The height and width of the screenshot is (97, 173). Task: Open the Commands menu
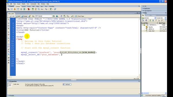coord(33,4)
